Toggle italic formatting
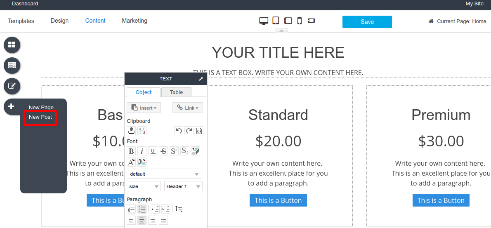The width and height of the screenshot is (491, 228). (142, 151)
